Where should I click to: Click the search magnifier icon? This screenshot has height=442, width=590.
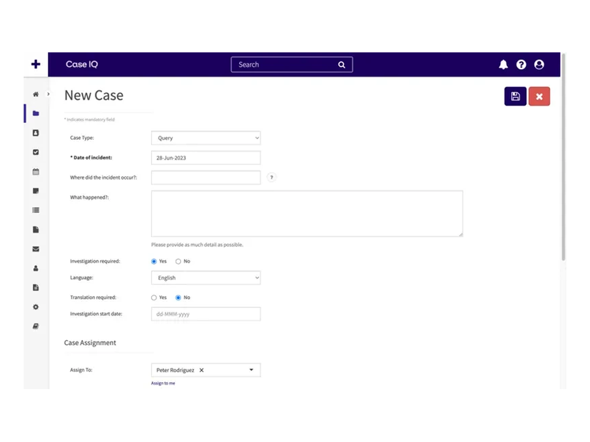[x=341, y=64]
